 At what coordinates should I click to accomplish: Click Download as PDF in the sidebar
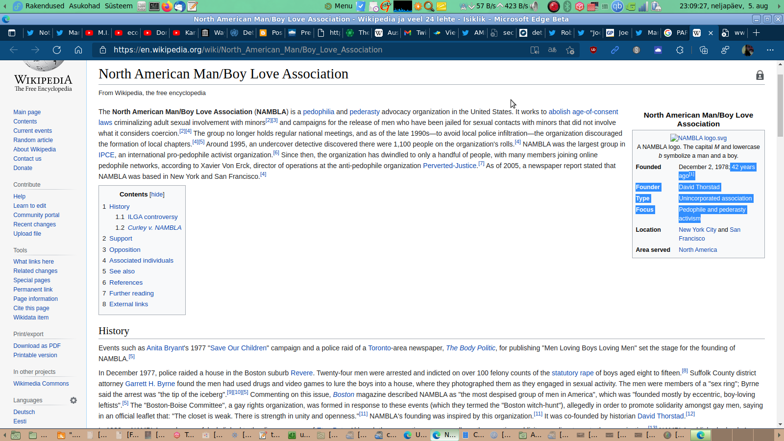[37, 346]
